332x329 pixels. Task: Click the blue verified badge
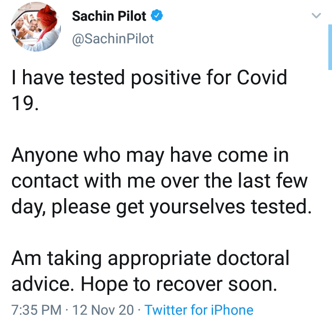point(158,17)
